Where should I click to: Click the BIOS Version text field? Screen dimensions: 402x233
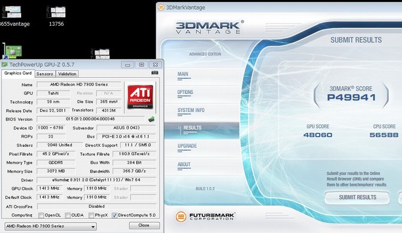(x=91, y=119)
